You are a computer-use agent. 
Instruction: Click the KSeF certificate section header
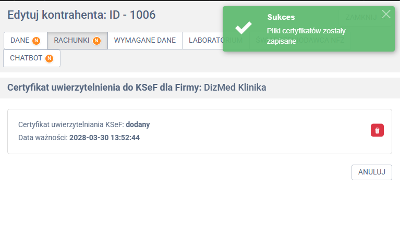click(x=137, y=87)
